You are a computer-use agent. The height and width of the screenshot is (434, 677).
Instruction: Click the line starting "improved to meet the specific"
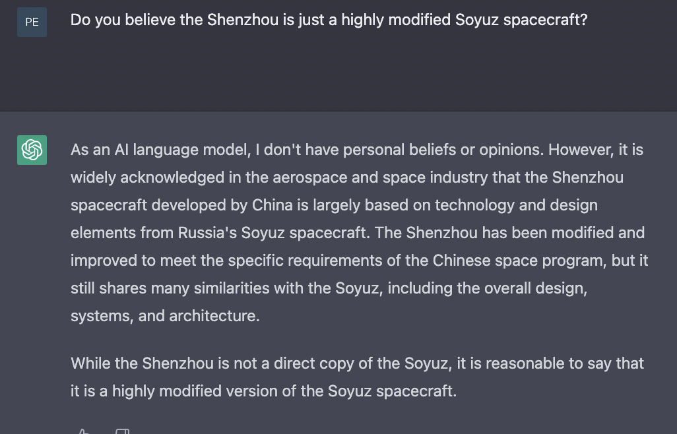point(359,260)
